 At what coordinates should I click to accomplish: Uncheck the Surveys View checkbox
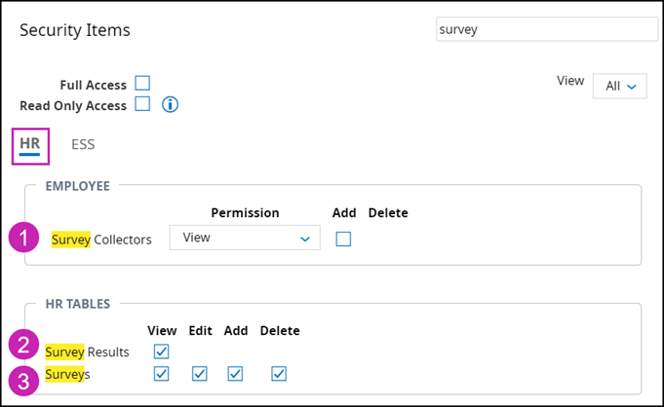pyautogui.click(x=162, y=374)
